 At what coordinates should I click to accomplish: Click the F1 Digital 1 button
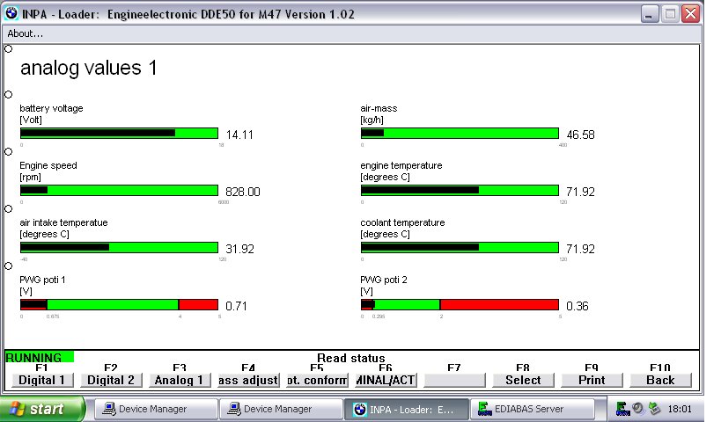point(42,380)
